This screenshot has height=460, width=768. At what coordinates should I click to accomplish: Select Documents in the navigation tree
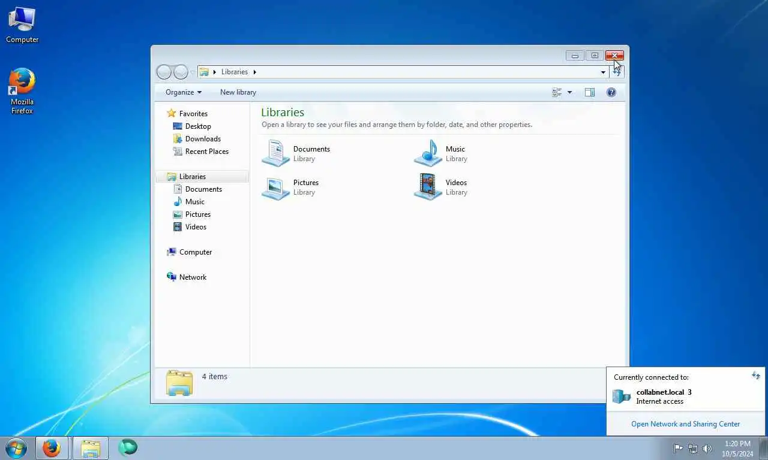pos(203,189)
